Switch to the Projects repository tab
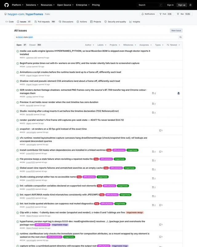 pos(95,22)
